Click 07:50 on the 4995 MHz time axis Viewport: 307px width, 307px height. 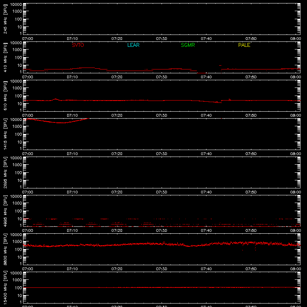coord(251,231)
